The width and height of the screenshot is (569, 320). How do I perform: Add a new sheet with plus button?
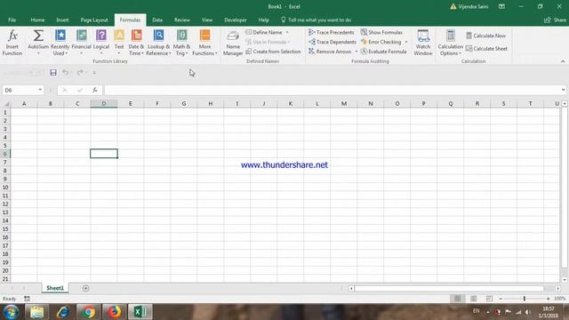[85, 288]
